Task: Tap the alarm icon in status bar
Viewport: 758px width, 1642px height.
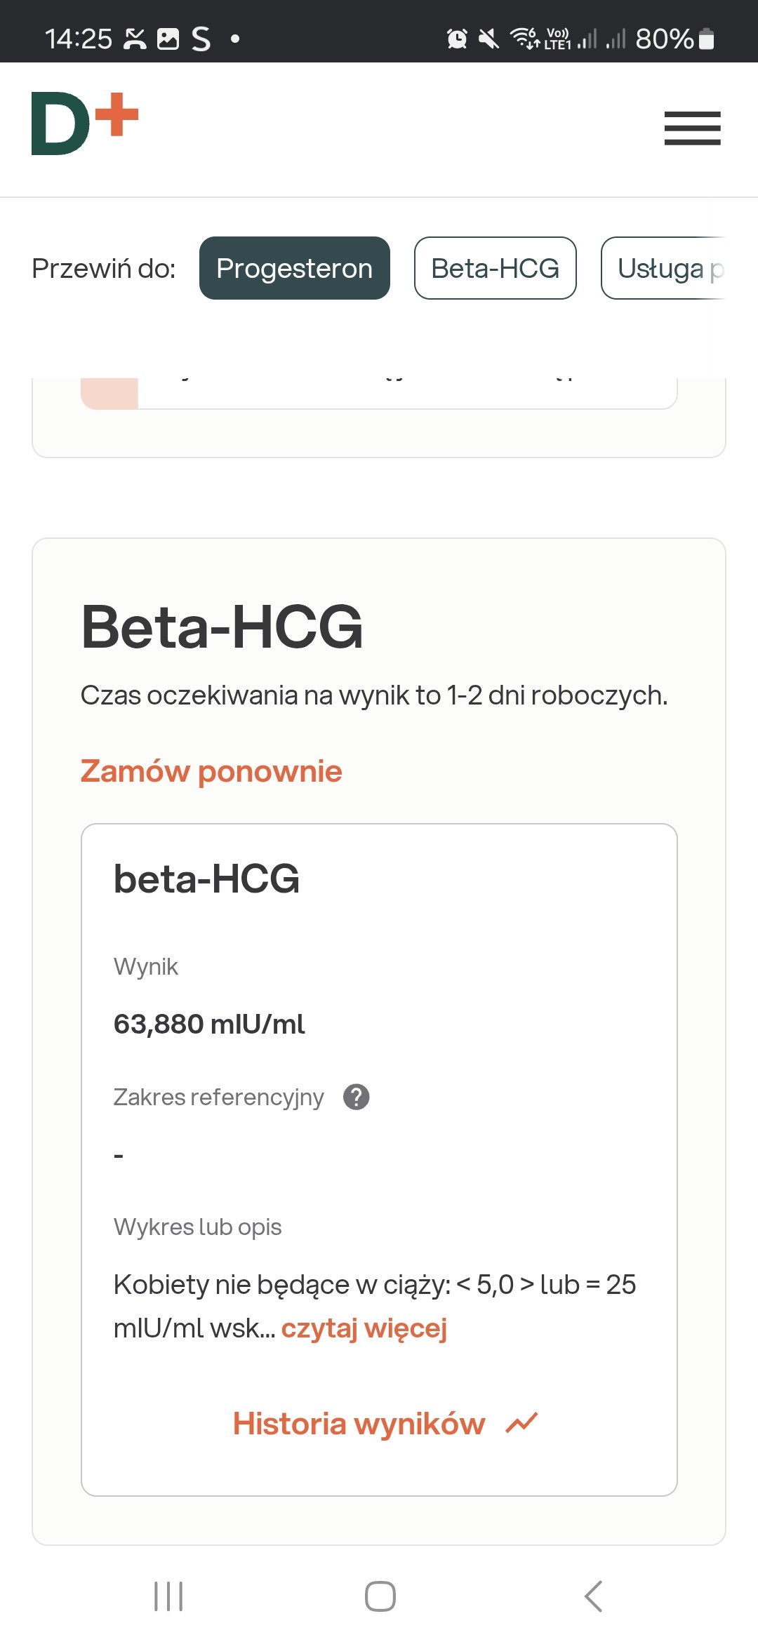Action: (457, 39)
